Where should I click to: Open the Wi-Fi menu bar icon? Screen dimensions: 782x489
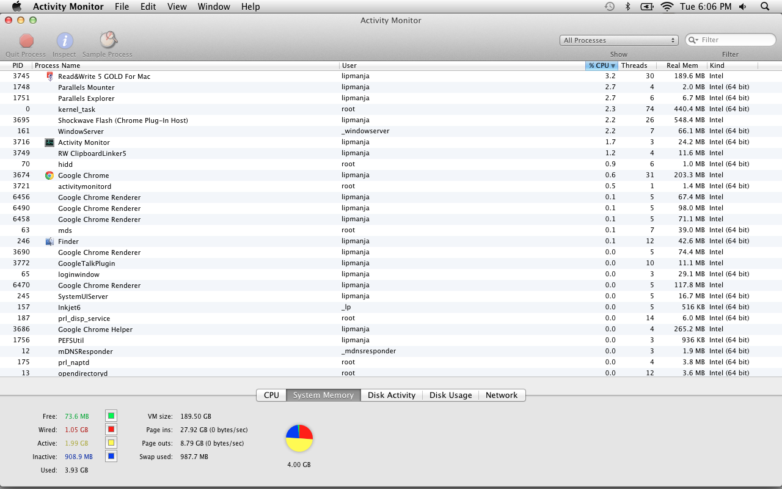667,7
